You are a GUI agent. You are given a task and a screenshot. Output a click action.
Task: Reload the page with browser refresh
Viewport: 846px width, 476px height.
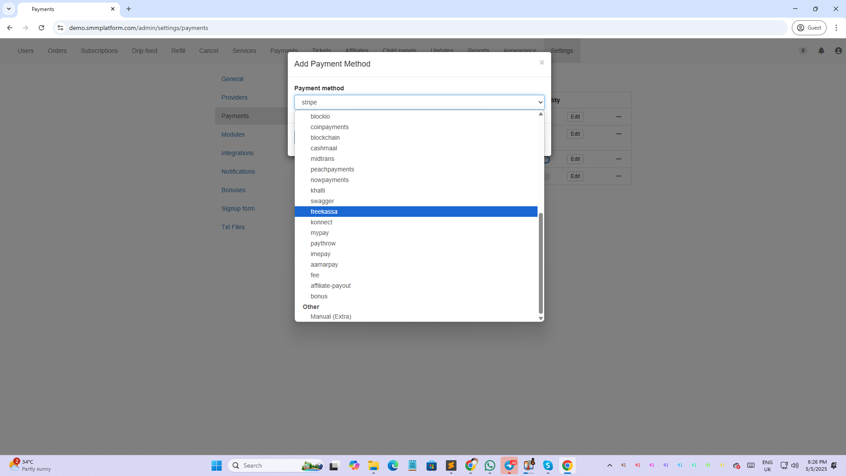[x=41, y=28]
